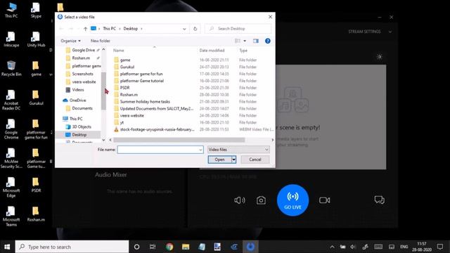Click the Open button split arrow
Image resolution: width=450 pixels, height=253 pixels.
pos(234,160)
